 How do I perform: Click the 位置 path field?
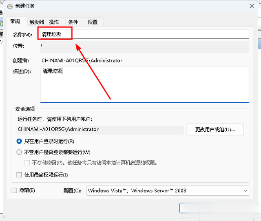[145, 47]
